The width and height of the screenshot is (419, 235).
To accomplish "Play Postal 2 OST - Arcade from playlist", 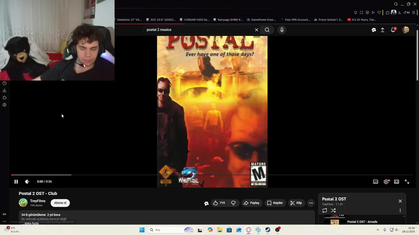I will tap(362, 222).
